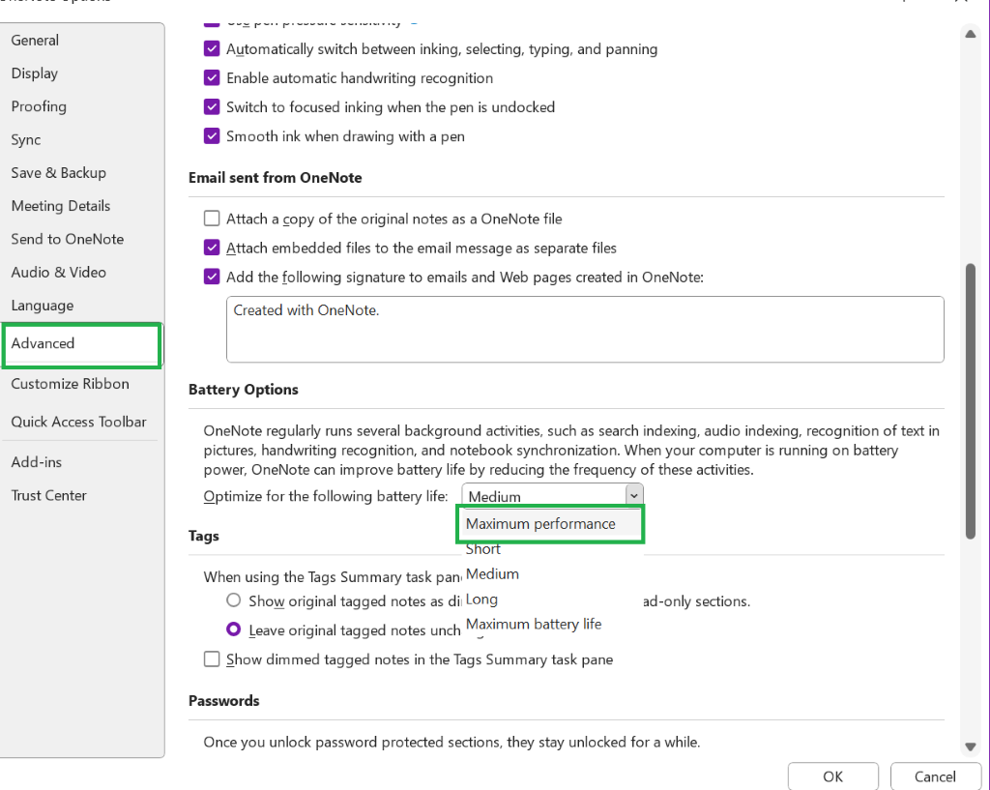Select the Advanced category
The width and height of the screenshot is (990, 790).
coord(82,343)
